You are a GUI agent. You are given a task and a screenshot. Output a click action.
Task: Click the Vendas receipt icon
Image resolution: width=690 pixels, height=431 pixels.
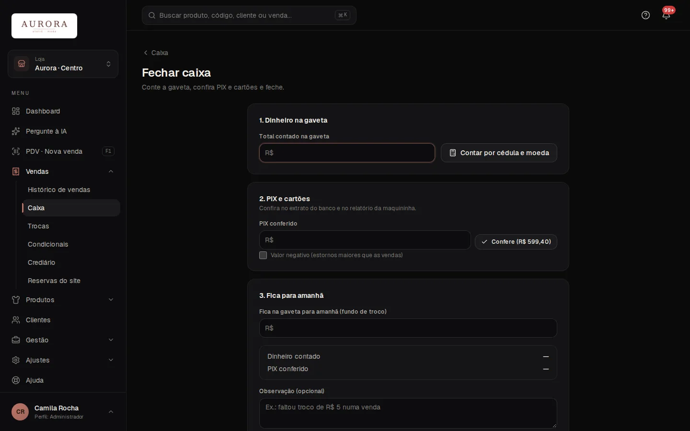click(16, 171)
